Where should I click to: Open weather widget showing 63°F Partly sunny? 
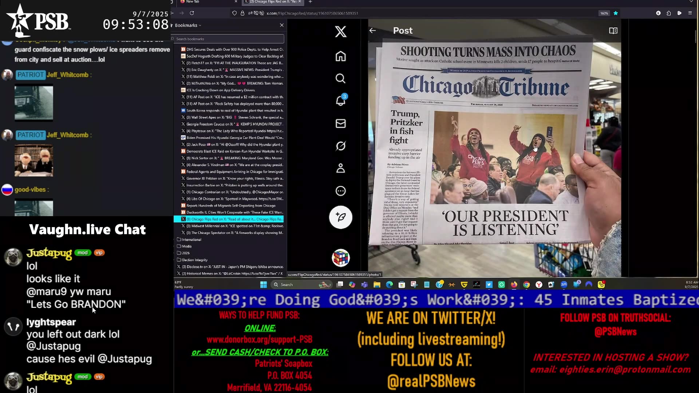click(x=184, y=285)
